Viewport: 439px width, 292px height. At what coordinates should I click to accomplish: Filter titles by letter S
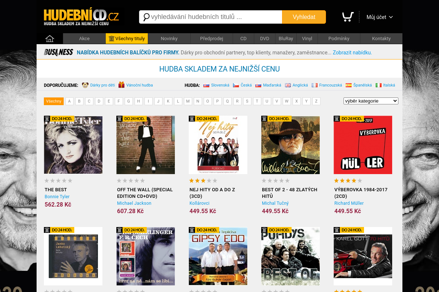pyautogui.click(x=247, y=101)
